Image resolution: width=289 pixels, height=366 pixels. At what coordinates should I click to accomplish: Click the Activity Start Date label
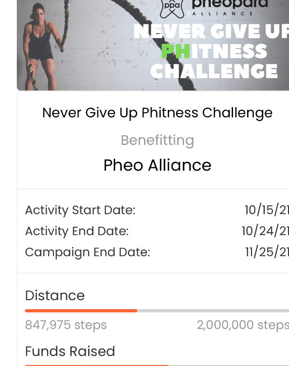click(x=80, y=210)
